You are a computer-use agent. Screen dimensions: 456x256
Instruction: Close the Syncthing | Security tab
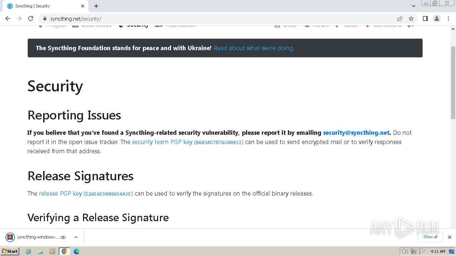[x=83, y=6]
